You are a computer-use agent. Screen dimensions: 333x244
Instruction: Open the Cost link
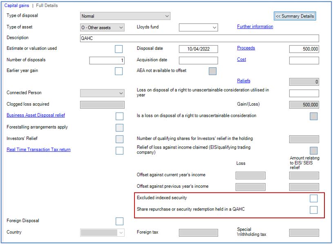241,59
